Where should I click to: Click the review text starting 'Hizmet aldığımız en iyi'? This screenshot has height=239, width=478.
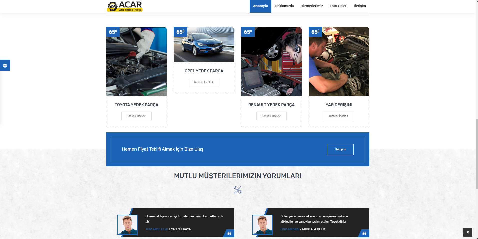click(184, 219)
